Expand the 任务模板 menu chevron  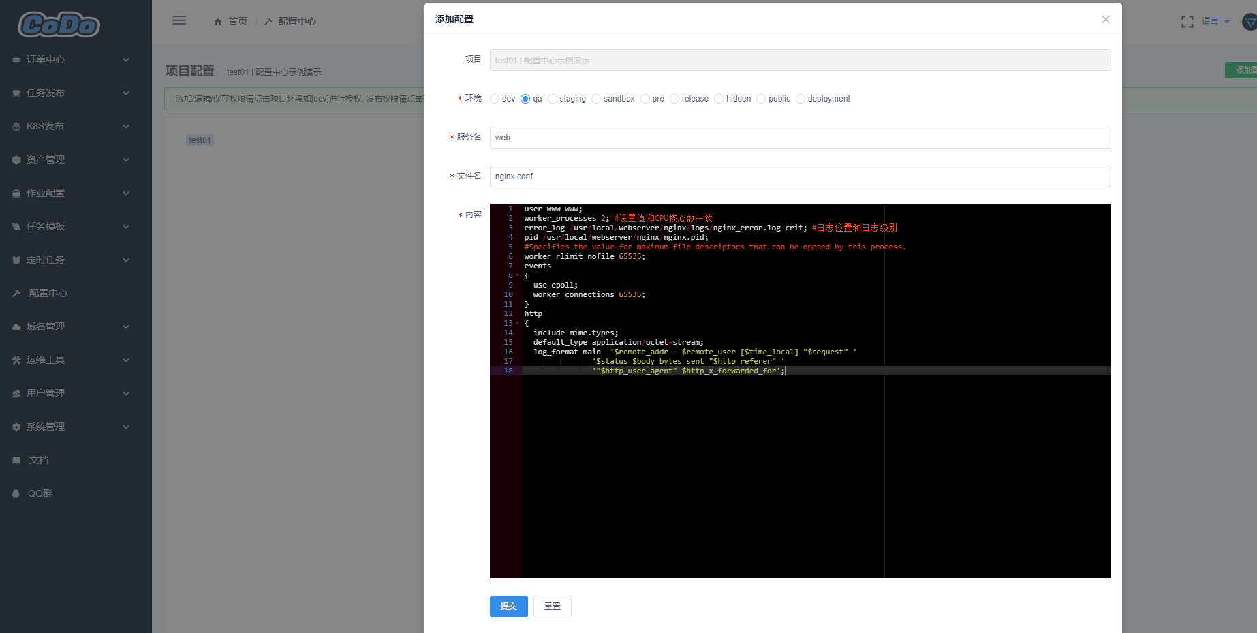click(126, 227)
